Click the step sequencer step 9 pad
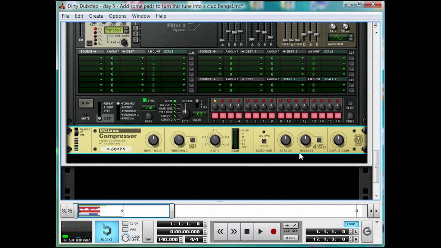 [x=281, y=116]
